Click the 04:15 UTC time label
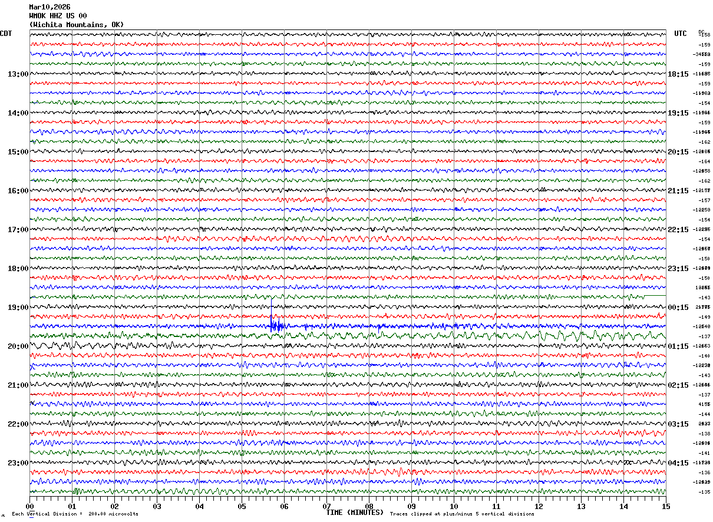713x522 pixels. pyautogui.click(x=678, y=463)
